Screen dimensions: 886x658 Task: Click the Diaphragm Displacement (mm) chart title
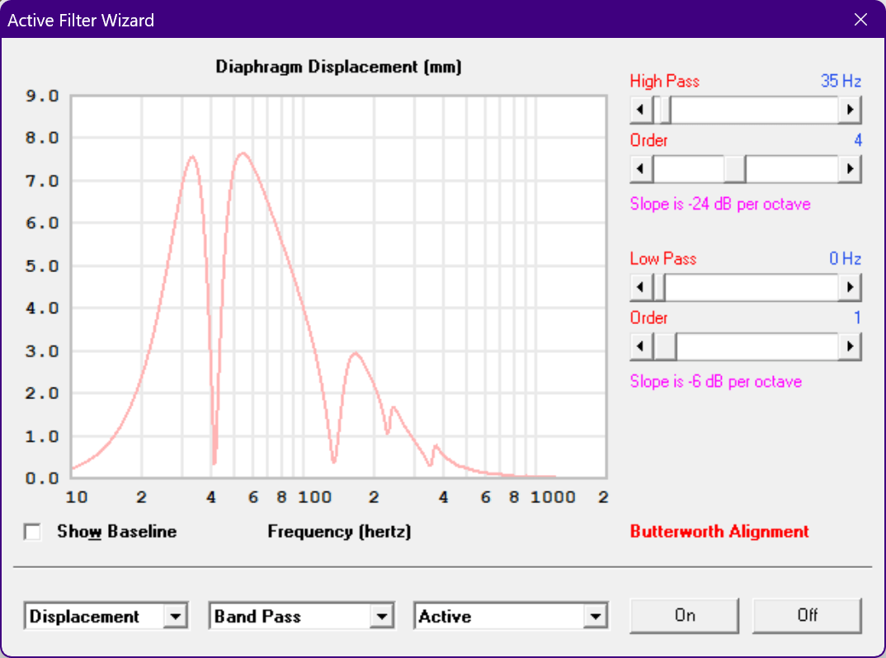pos(338,67)
